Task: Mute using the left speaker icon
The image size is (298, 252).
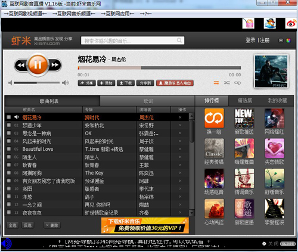Action: tap(10, 83)
